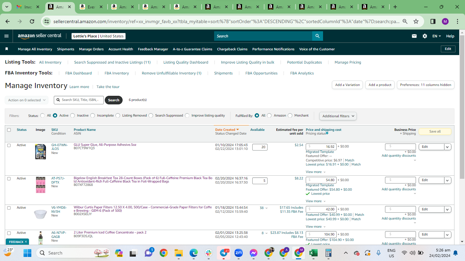Select Fulfilled By Amazon radio button
This screenshot has width=465, height=261.
tap(269, 116)
